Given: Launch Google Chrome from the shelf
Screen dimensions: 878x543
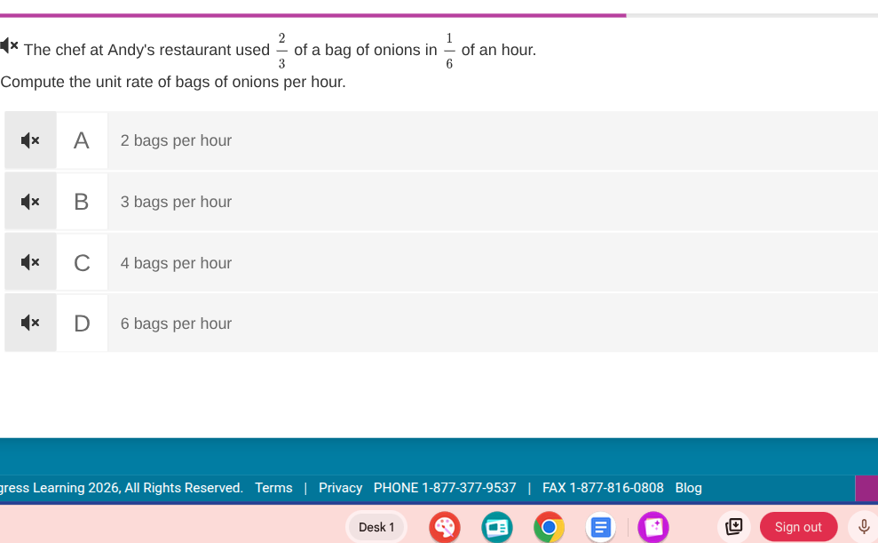Looking at the screenshot, I should pos(549,527).
